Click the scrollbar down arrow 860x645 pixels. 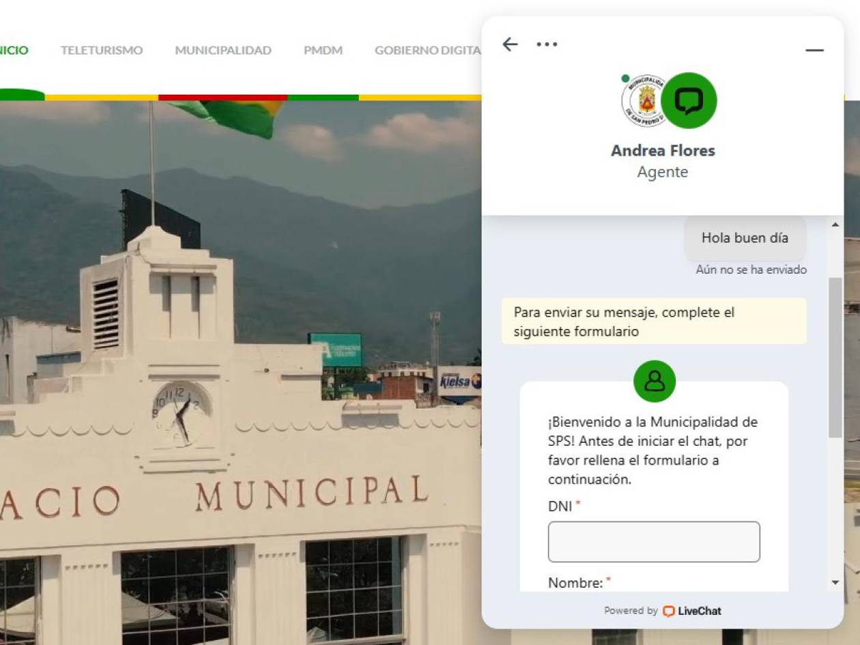click(x=834, y=584)
